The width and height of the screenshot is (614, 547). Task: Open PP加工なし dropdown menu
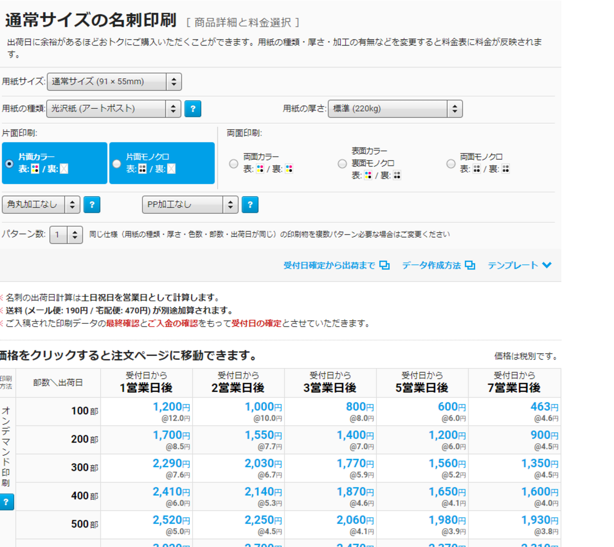(190, 205)
